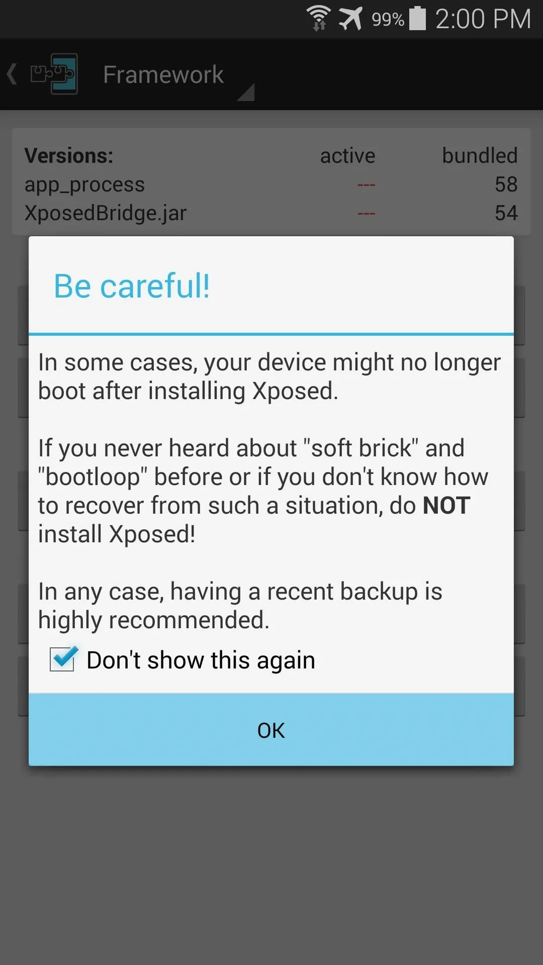The image size is (543, 965).
Task: Tap the 99% battery percentage indicator
Action: 388,20
